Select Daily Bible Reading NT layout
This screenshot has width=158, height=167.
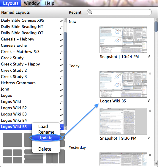(32, 26)
